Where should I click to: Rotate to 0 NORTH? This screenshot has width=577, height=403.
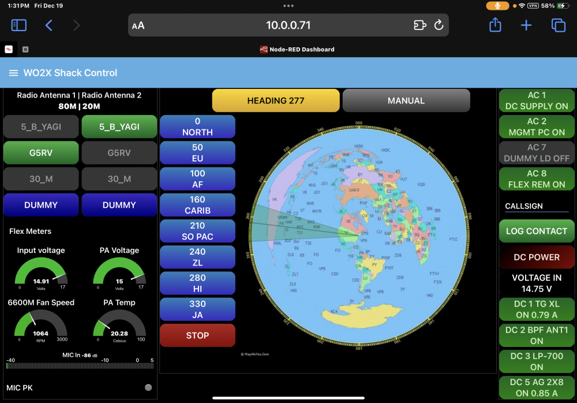coord(197,126)
